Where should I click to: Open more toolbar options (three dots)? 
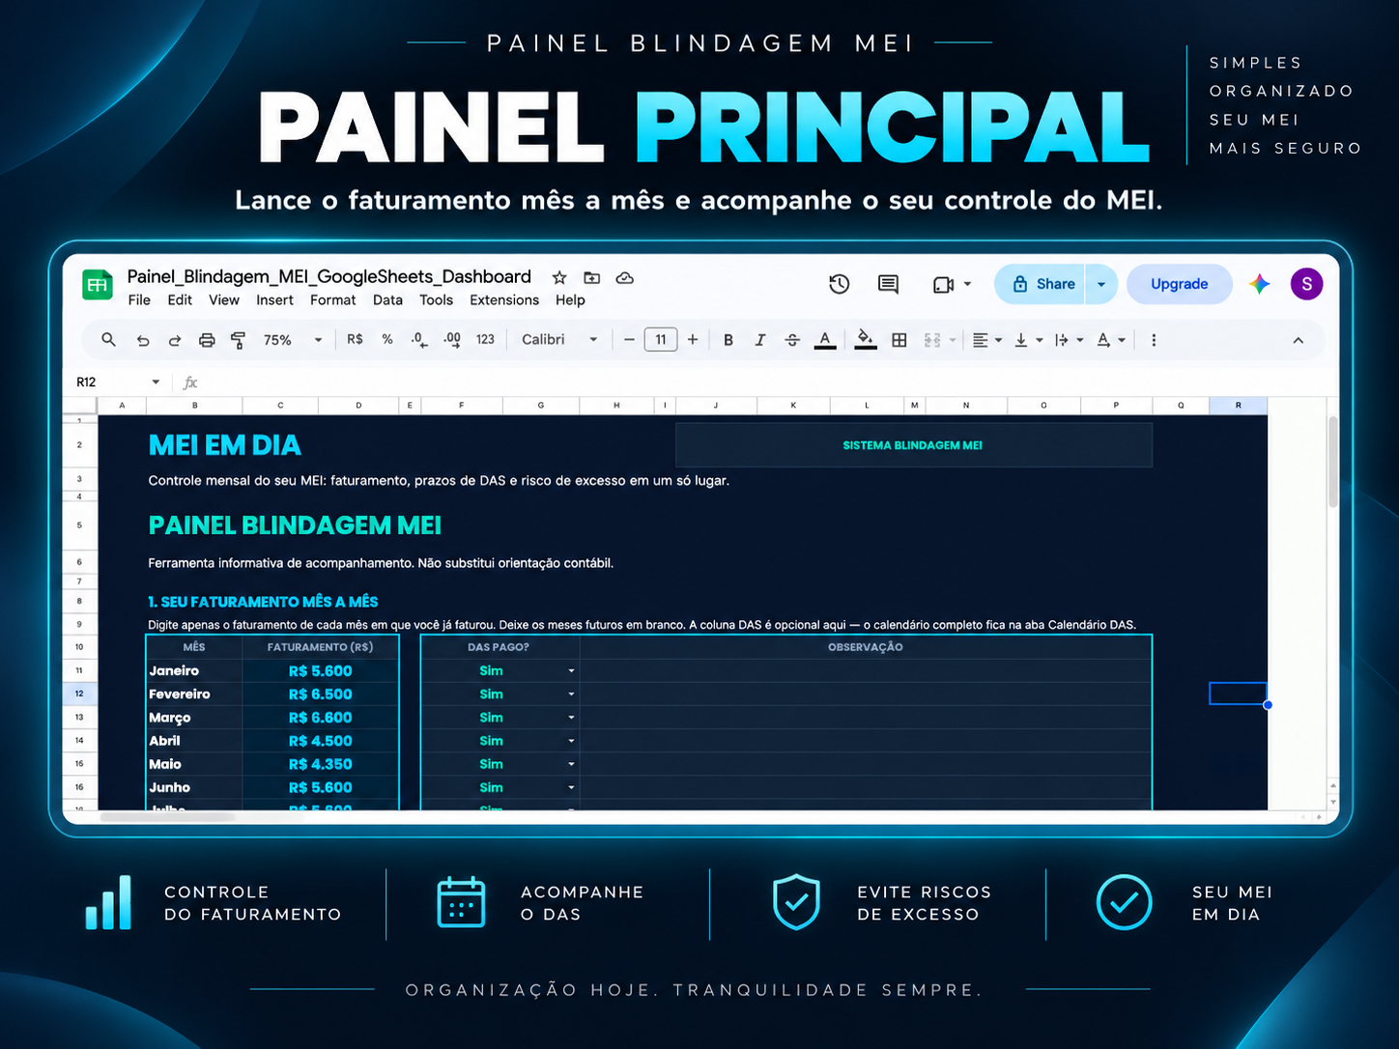[x=1154, y=340]
